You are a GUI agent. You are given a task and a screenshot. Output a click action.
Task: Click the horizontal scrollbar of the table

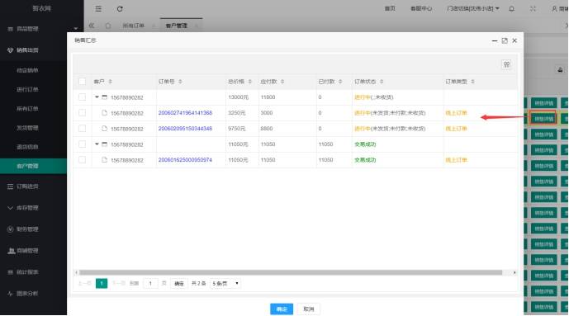[291, 272]
